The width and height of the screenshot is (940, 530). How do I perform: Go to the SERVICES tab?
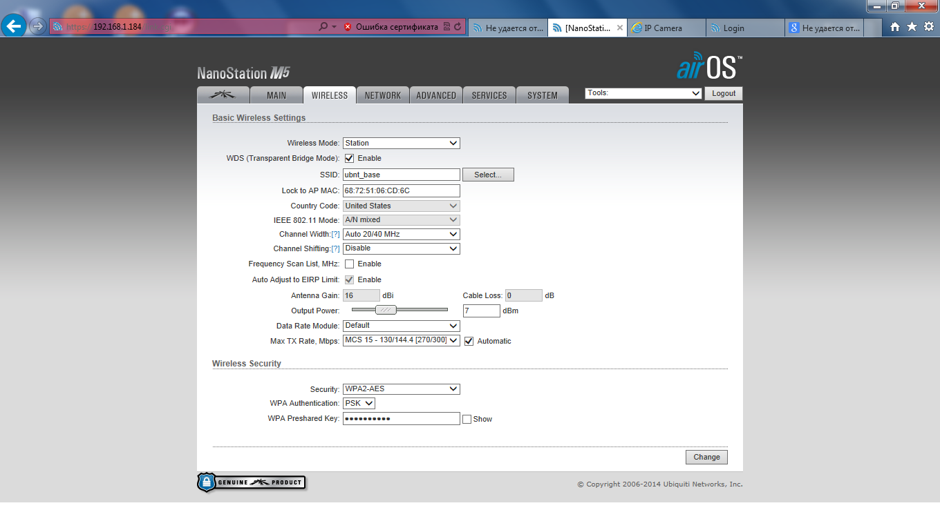click(489, 95)
